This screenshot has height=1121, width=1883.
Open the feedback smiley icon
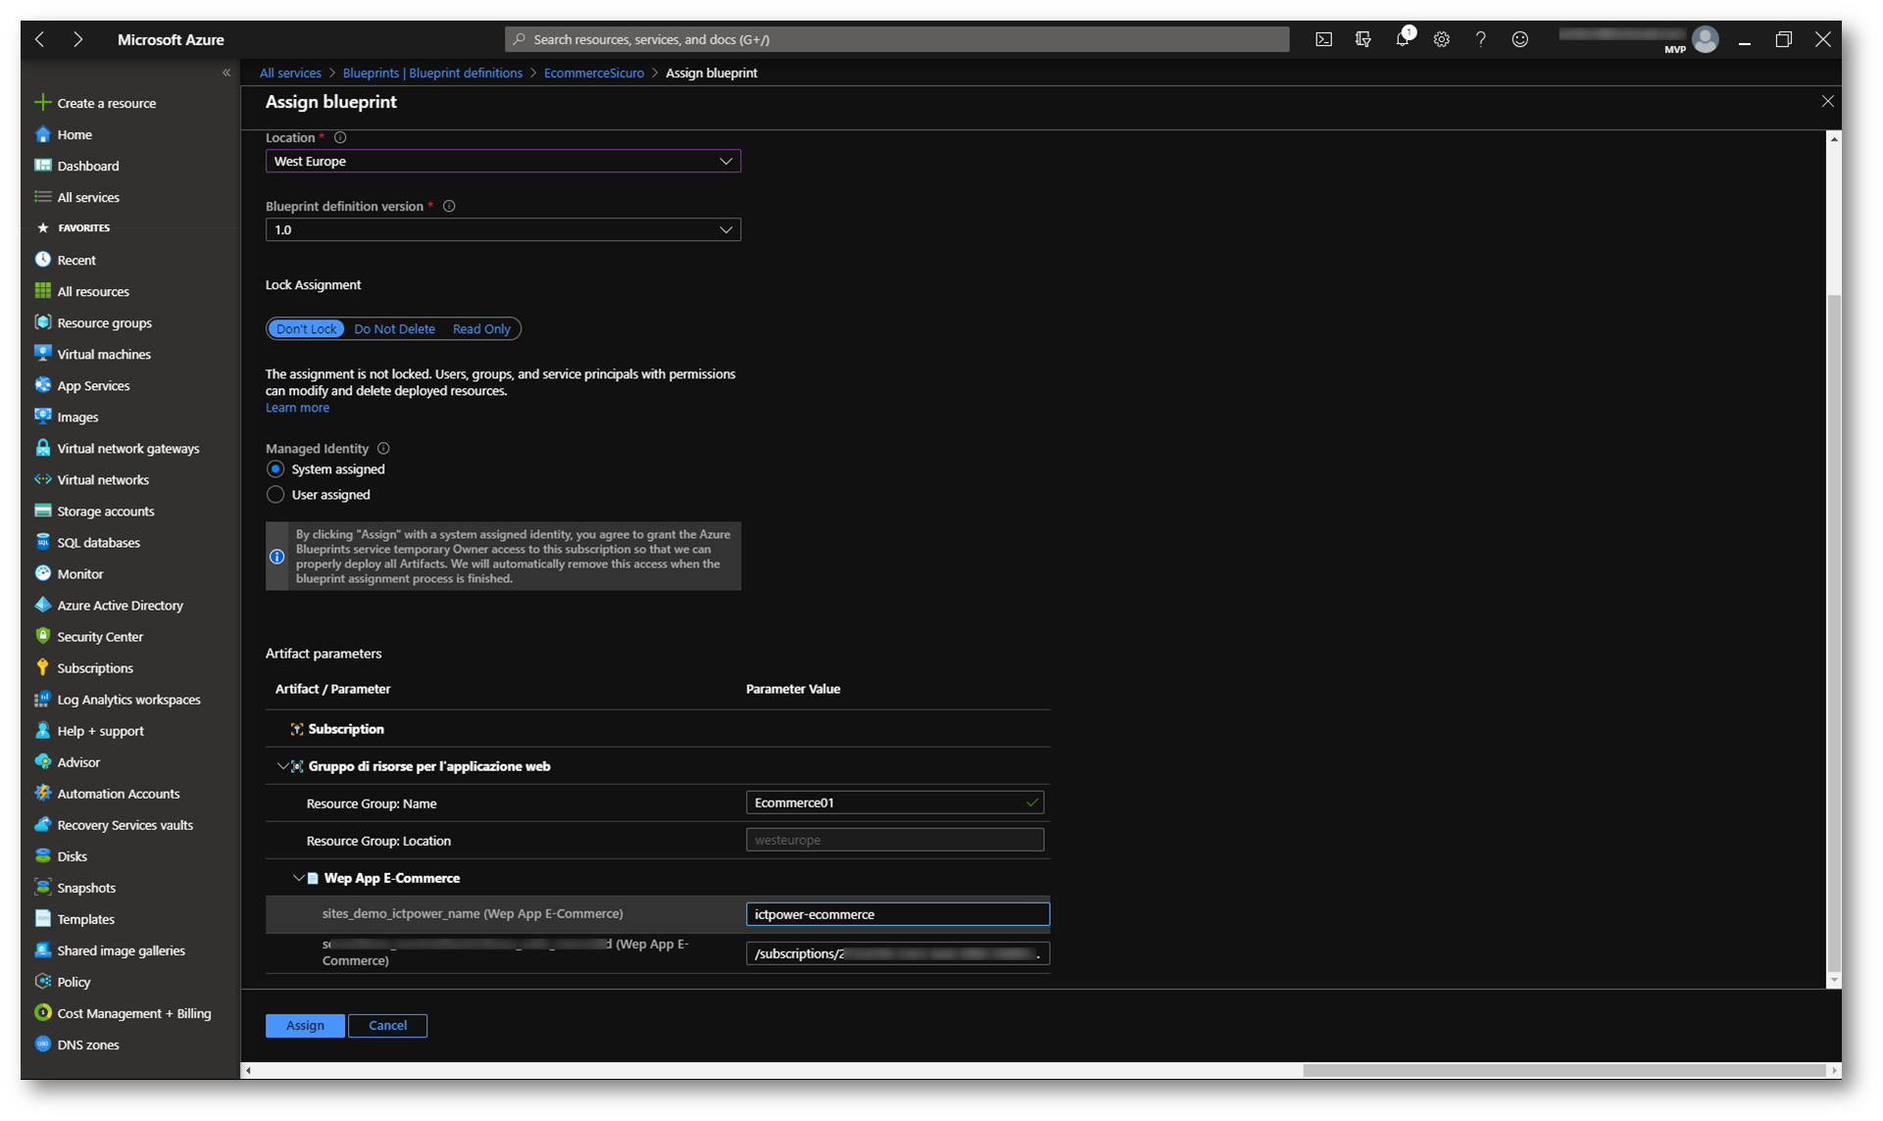click(1519, 39)
